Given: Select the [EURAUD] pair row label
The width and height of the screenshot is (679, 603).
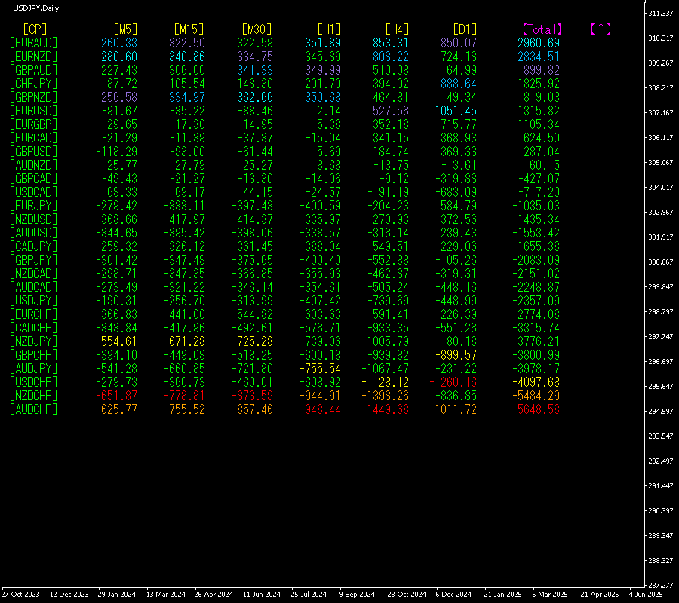Looking at the screenshot, I should (x=34, y=43).
